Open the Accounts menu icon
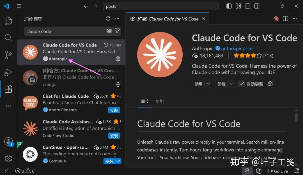The width and height of the screenshot is (303, 175). pyautogui.click(x=8, y=142)
